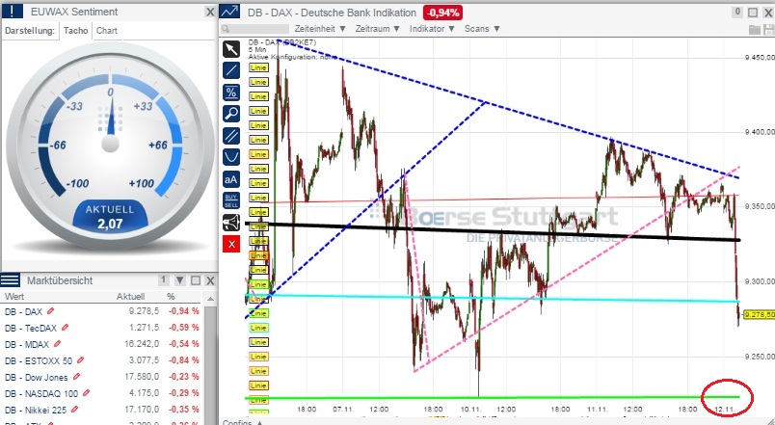
Task: Click the -0,94% badge in chart title
Action: 442,13
